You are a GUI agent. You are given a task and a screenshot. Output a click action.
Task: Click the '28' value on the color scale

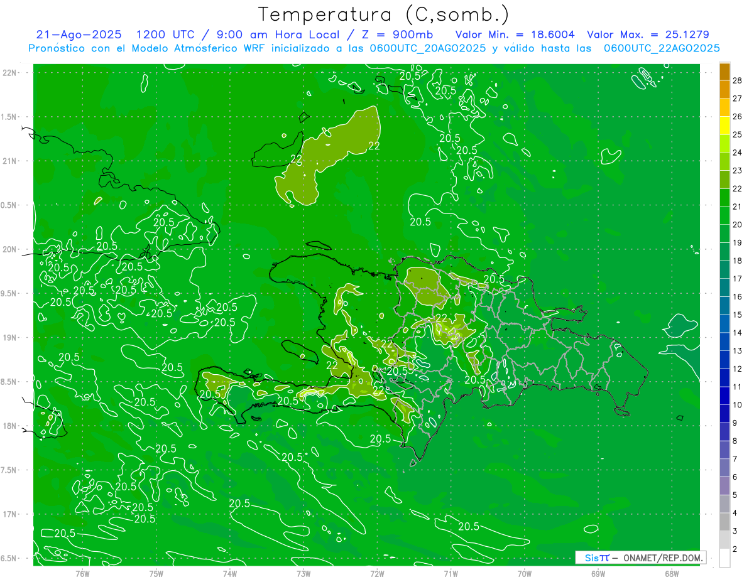[x=738, y=80]
